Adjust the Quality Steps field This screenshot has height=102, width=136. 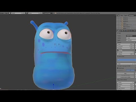[x=131, y=38]
